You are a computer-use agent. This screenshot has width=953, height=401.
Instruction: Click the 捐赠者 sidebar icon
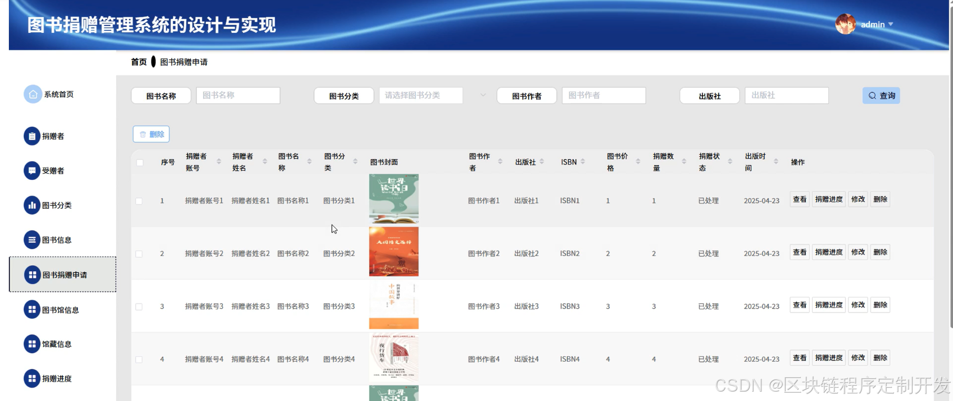click(32, 136)
